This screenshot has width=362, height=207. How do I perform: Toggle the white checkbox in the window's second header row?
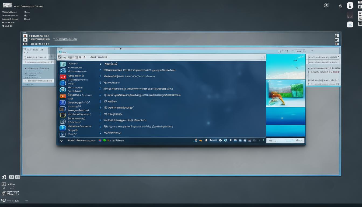(25, 40)
